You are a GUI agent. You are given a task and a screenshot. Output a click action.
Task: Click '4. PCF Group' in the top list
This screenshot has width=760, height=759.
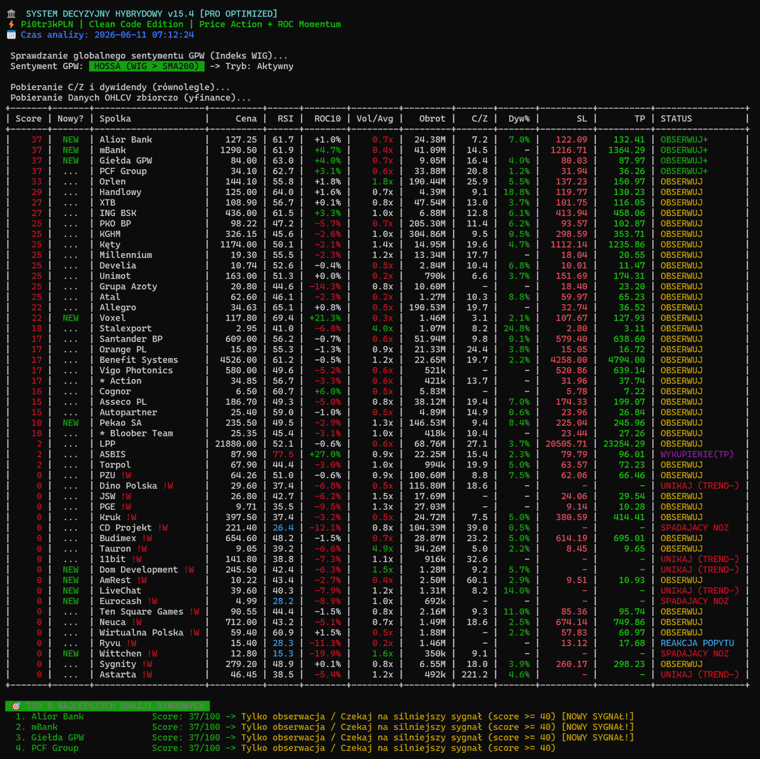click(47, 748)
